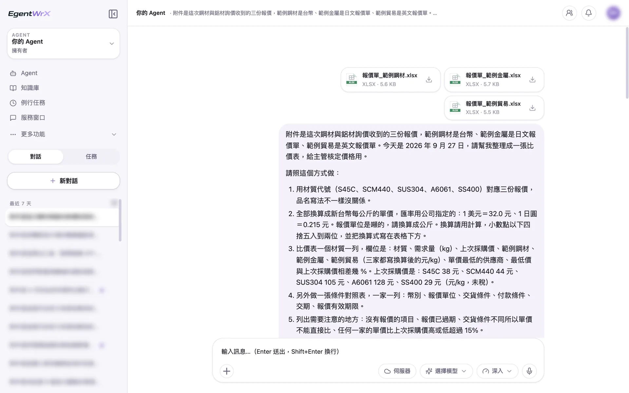Image resolution: width=629 pixels, height=393 pixels.
Task: Open the 選擇模型 dropdown
Action: pyautogui.click(x=446, y=371)
